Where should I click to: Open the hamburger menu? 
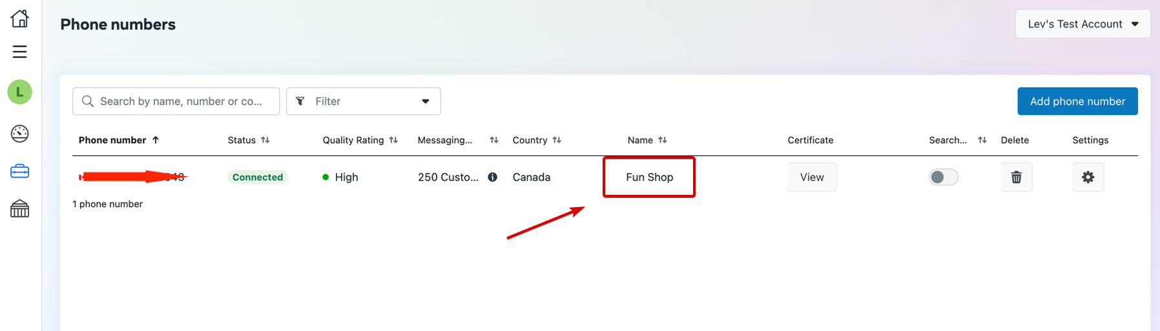tap(19, 52)
